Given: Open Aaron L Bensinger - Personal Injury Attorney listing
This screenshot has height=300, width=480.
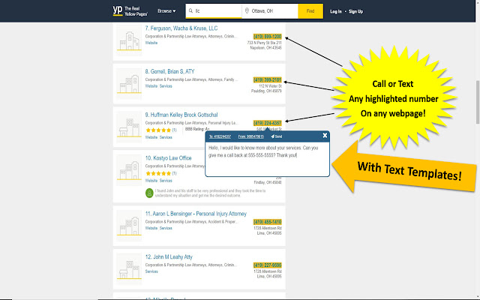Looking at the screenshot, I should 196,214.
